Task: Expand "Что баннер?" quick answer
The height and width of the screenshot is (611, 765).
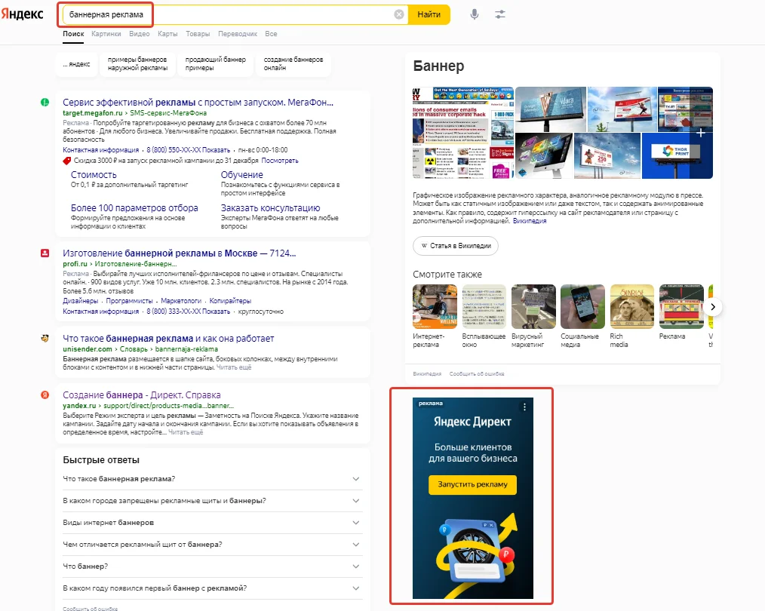Action: [x=212, y=566]
